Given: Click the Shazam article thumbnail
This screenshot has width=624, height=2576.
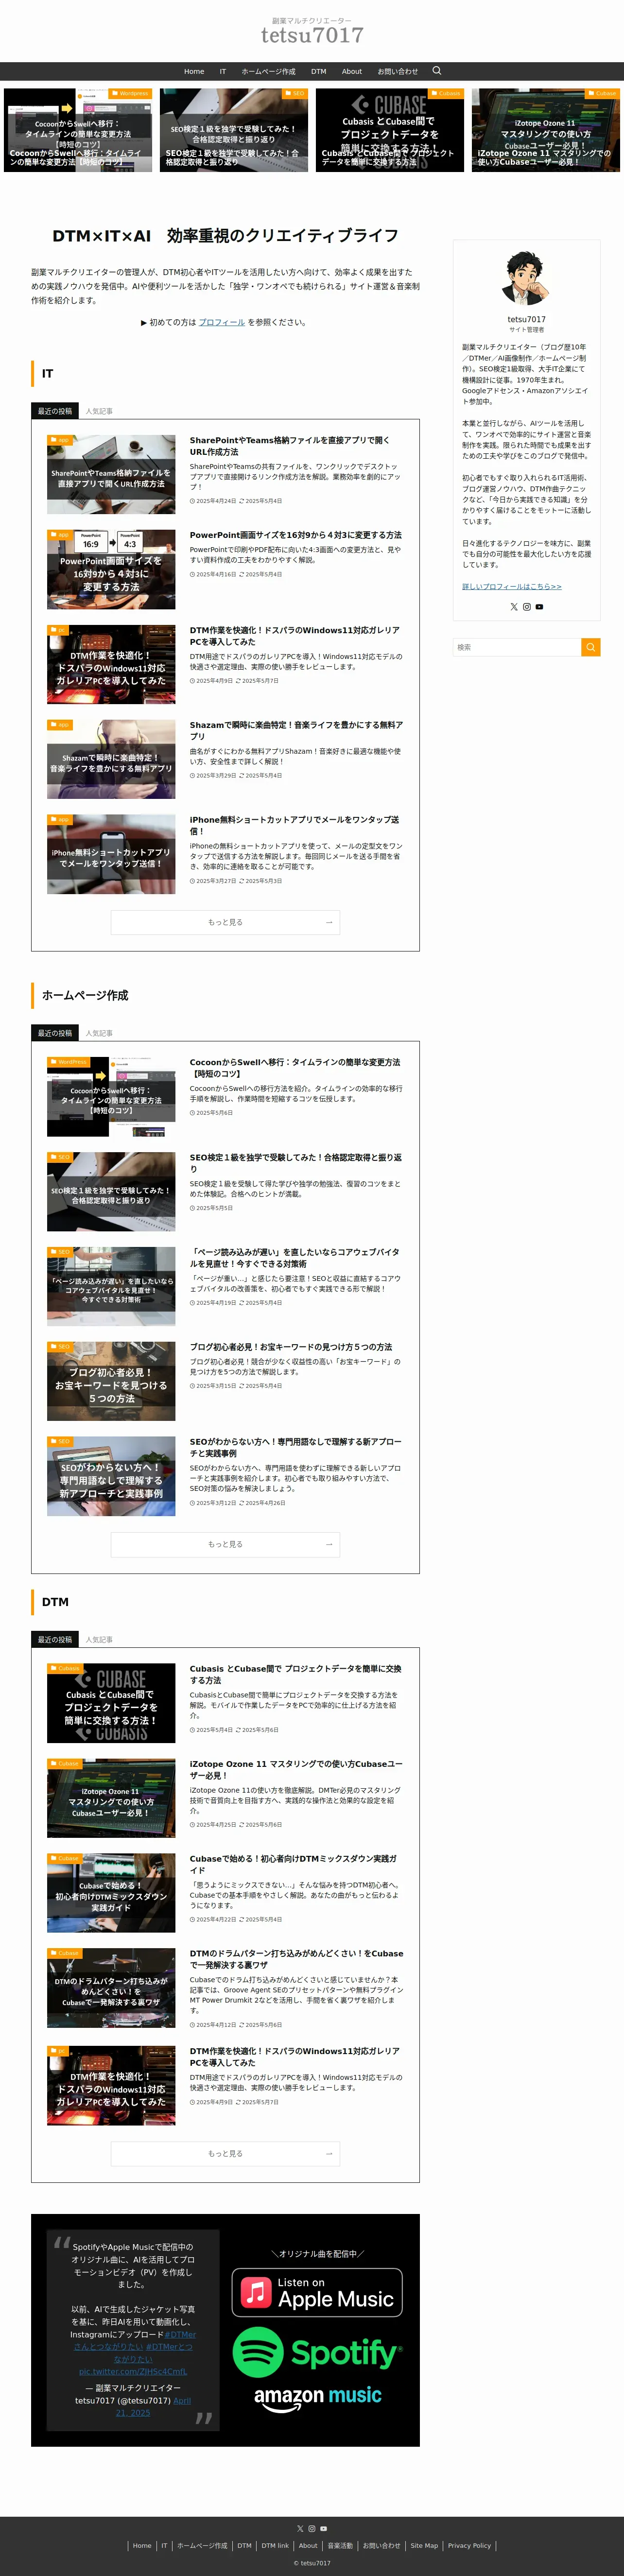Looking at the screenshot, I should [111, 758].
